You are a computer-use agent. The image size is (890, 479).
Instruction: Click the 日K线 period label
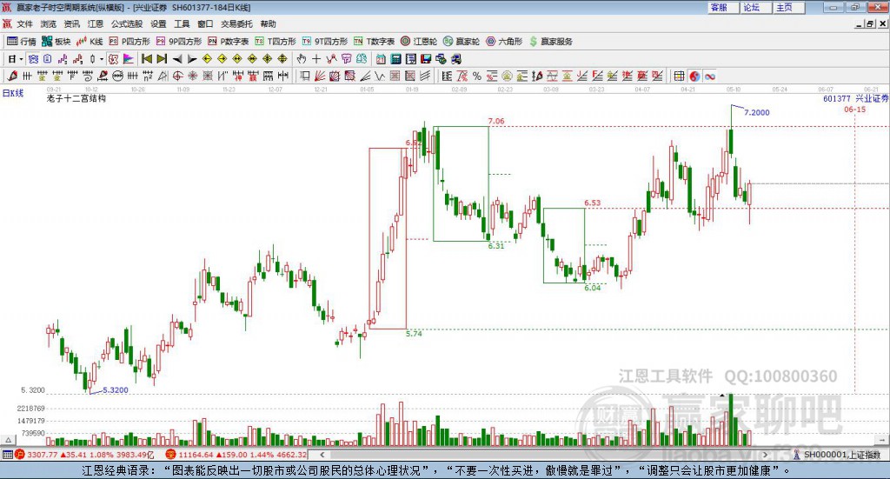(13, 93)
